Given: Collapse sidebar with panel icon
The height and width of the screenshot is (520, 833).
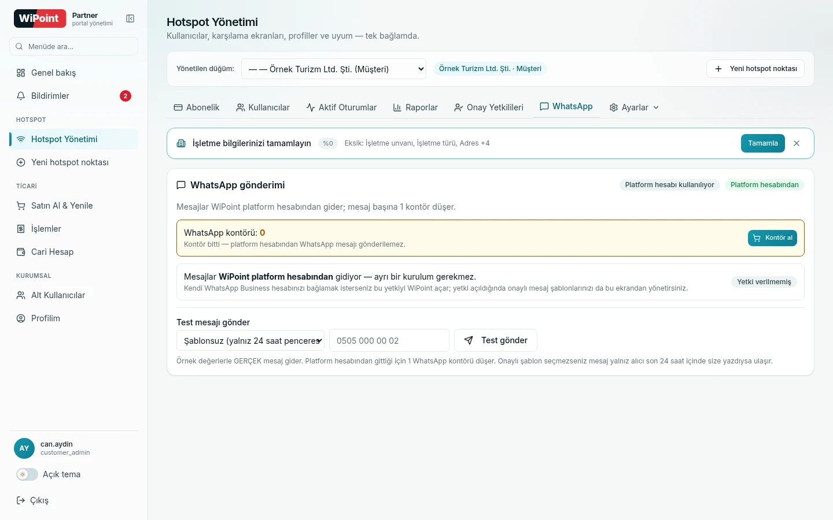Looking at the screenshot, I should tap(130, 19).
